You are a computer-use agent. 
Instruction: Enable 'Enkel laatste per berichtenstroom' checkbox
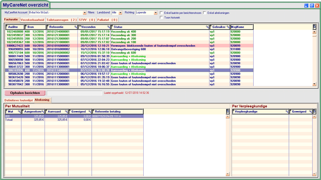tap(161, 13)
